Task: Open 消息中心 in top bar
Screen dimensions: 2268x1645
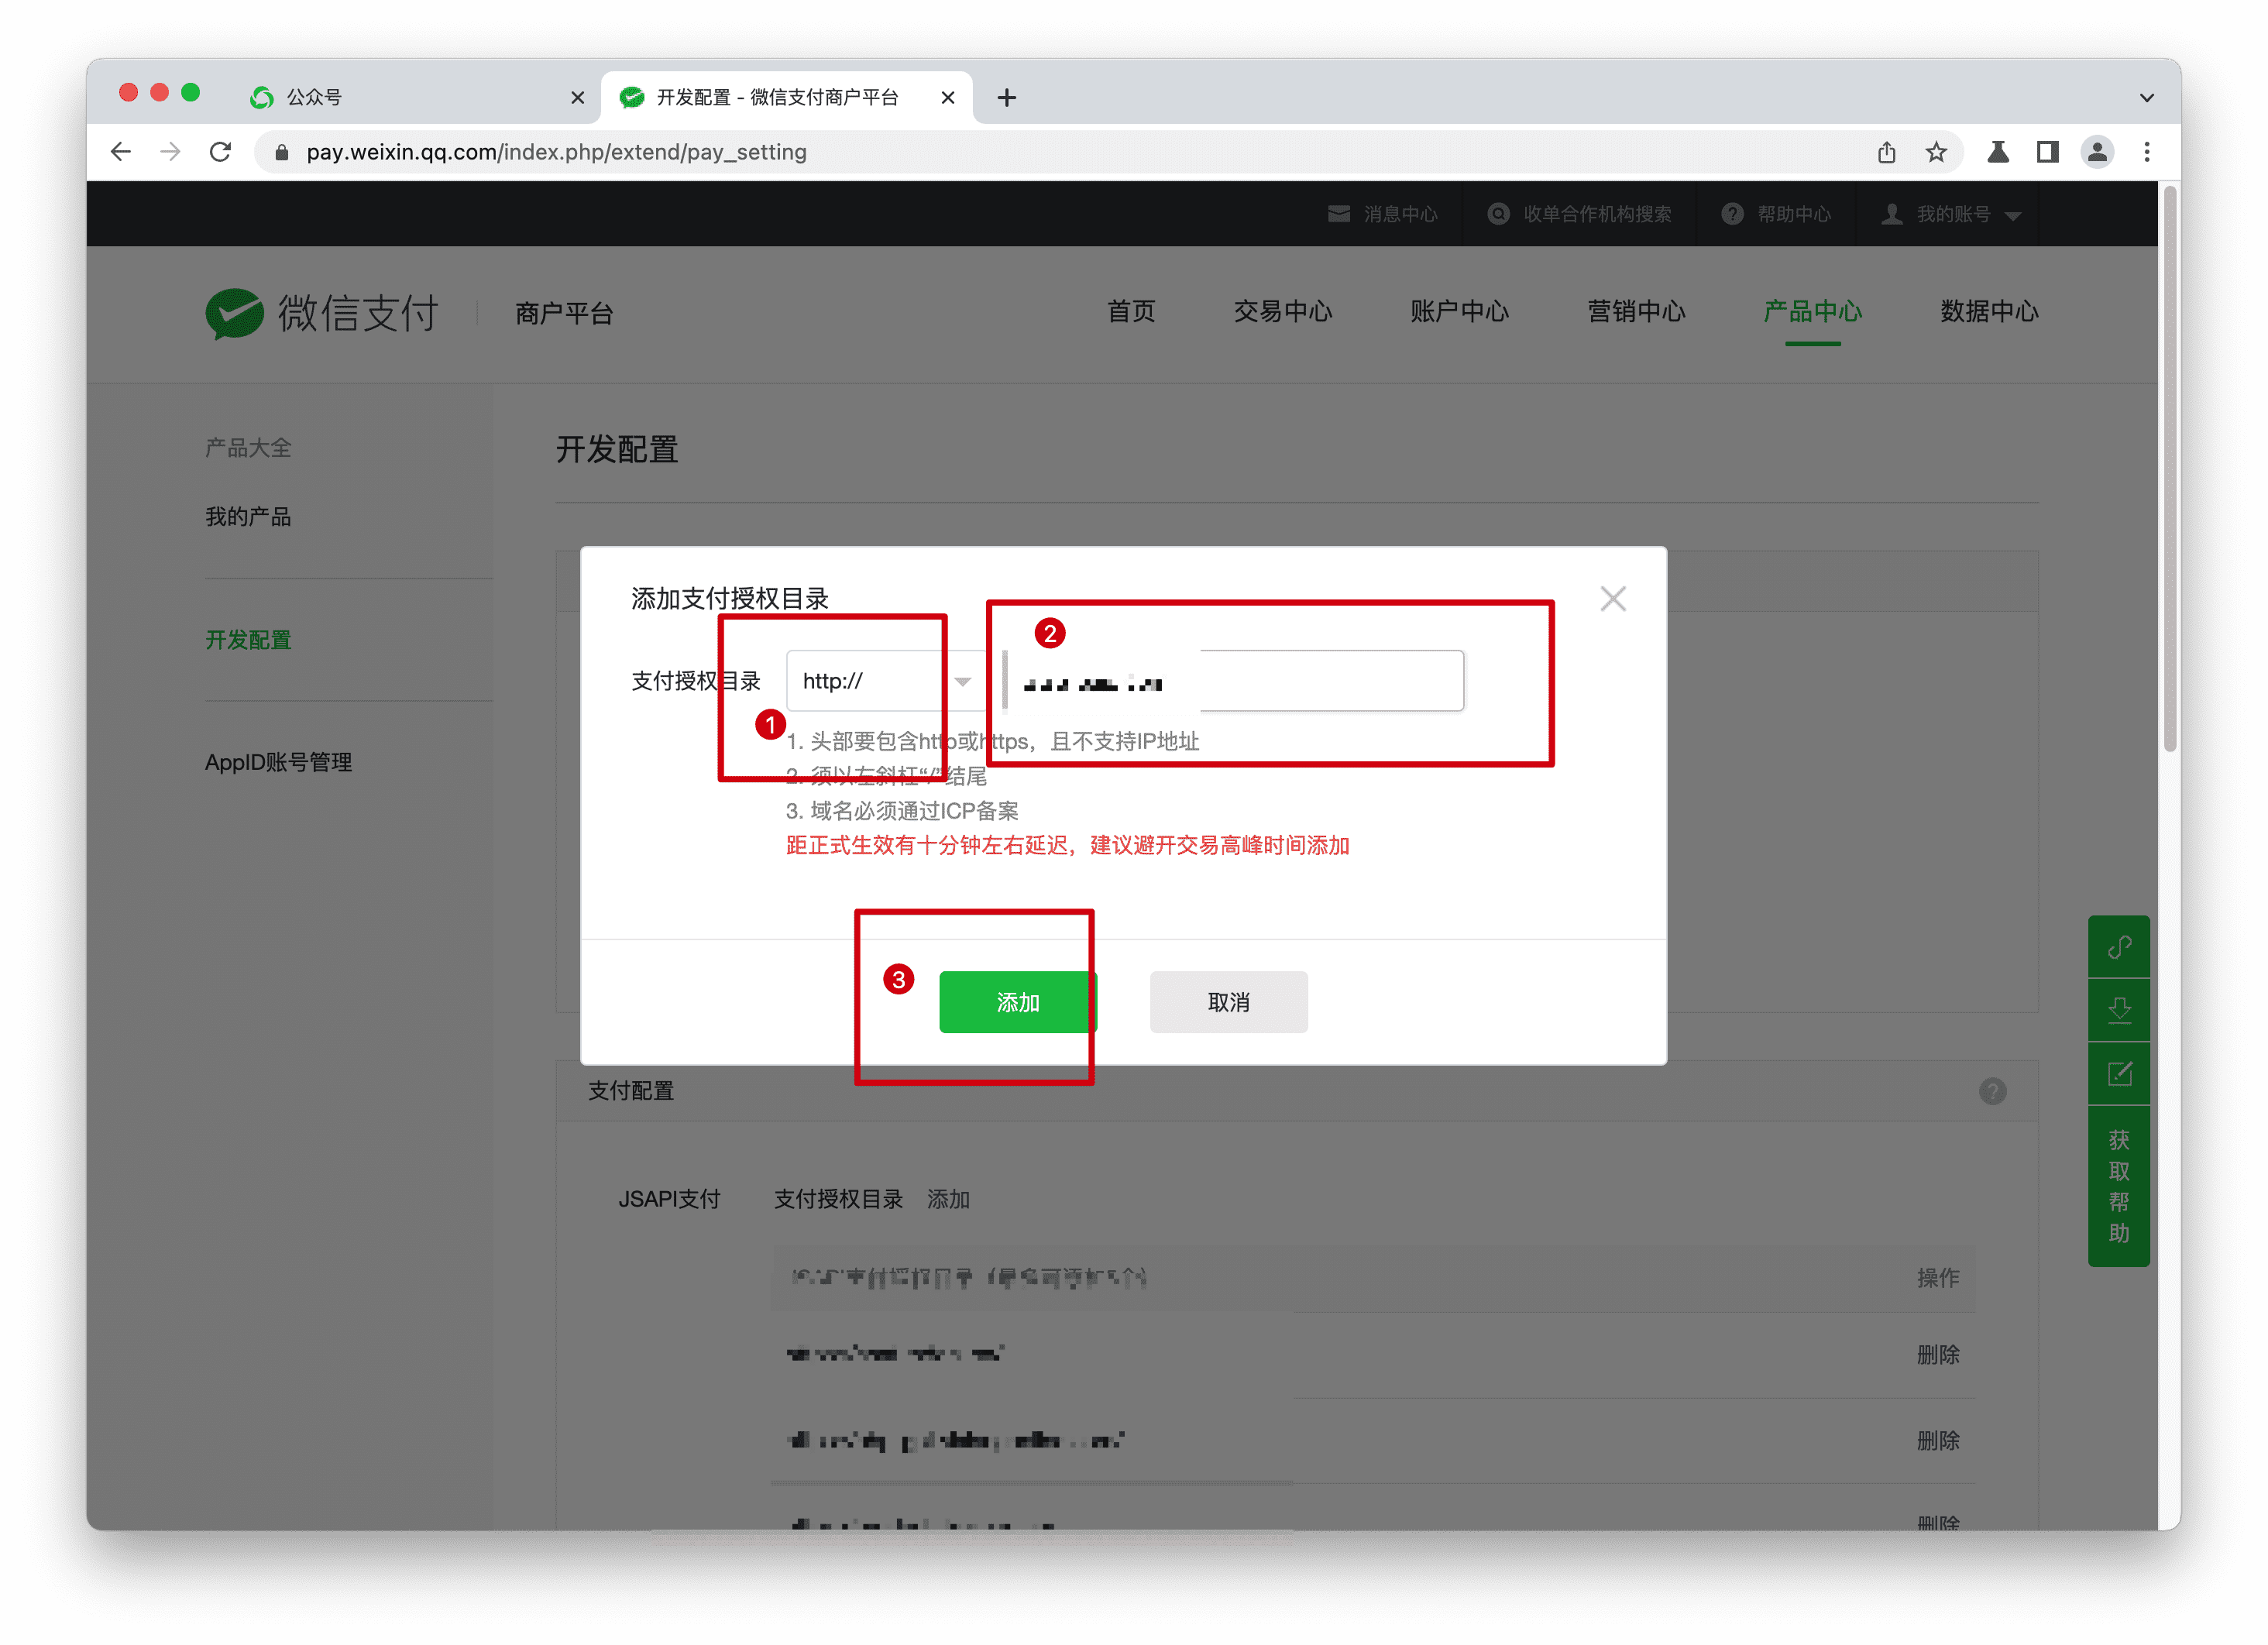Action: (x=1382, y=214)
